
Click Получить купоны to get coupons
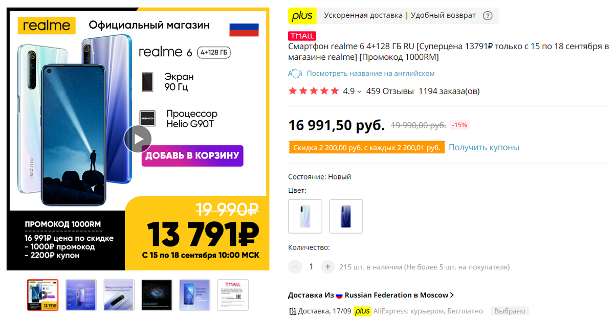(x=484, y=147)
